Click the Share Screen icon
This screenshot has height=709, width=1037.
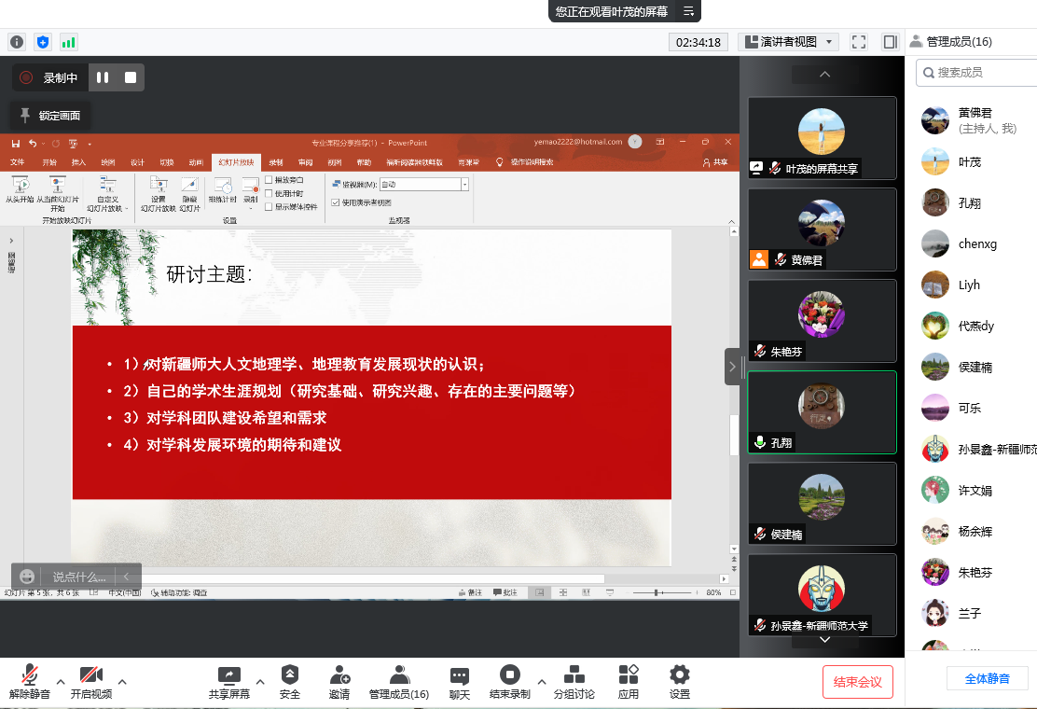[228, 675]
